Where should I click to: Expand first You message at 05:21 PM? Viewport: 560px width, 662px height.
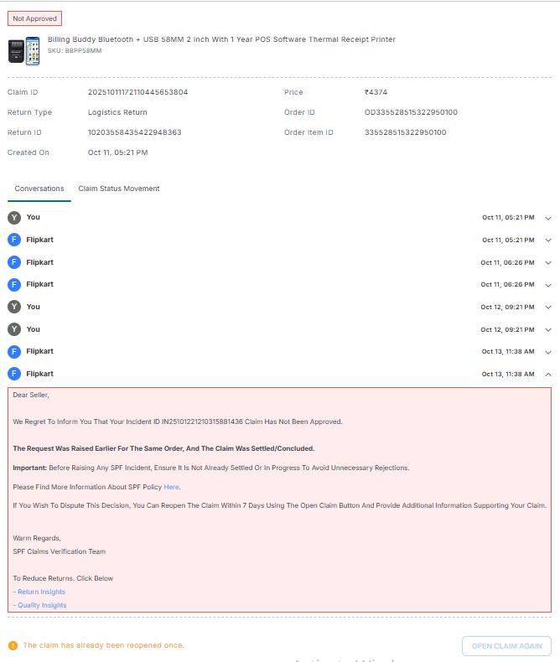548,218
